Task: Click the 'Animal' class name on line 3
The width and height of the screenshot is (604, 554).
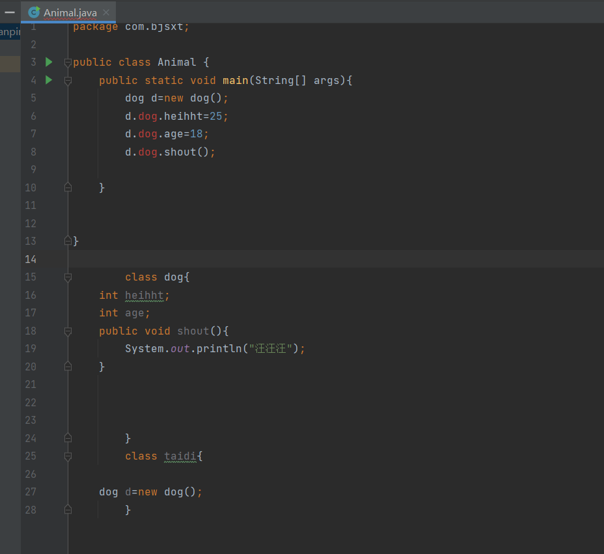Action: click(177, 62)
